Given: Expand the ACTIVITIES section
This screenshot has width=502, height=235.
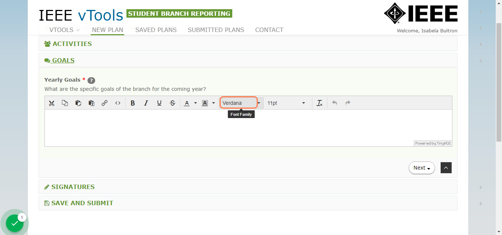Looking at the screenshot, I should tap(248, 44).
